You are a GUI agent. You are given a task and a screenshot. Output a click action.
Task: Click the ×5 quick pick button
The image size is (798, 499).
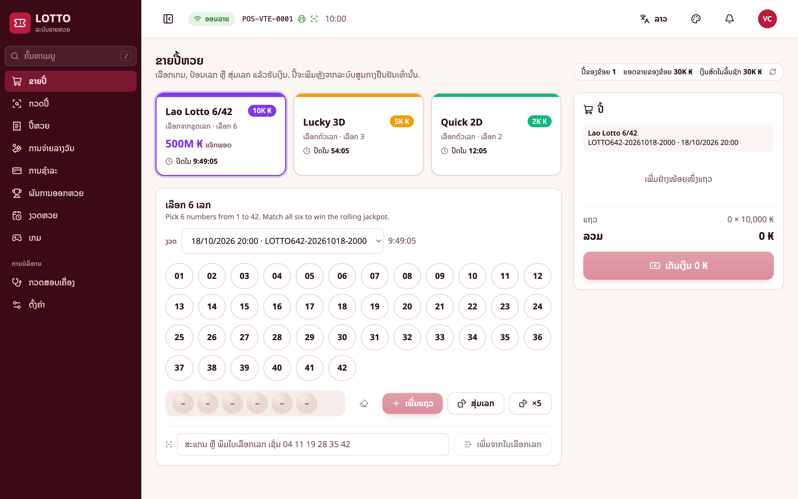coord(530,403)
